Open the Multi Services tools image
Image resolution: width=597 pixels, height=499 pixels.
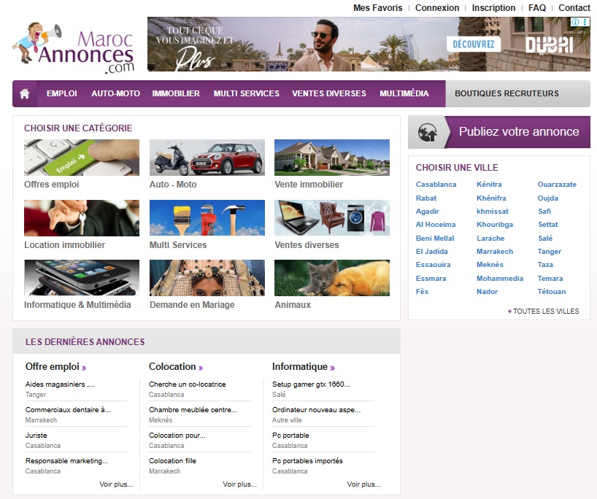pyautogui.click(x=207, y=218)
